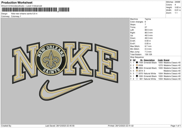Click the Min Stitch value 0.3 mm
Image resolution: width=182 pixels, height=128 pixels.
tap(148, 49)
